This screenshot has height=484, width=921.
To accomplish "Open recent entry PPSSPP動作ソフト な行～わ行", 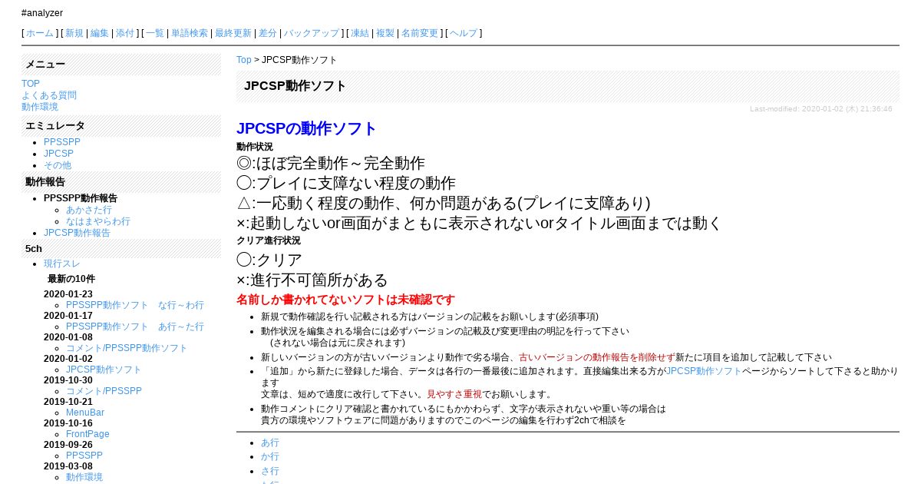I will click(x=135, y=305).
